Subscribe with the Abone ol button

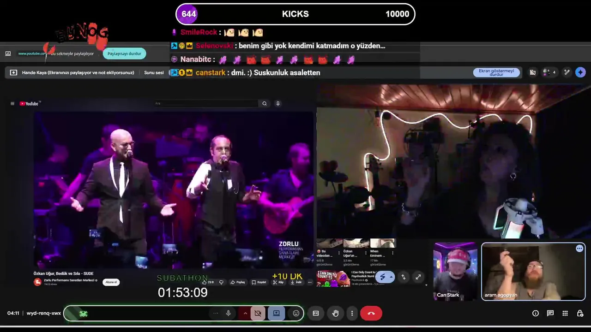click(x=111, y=282)
